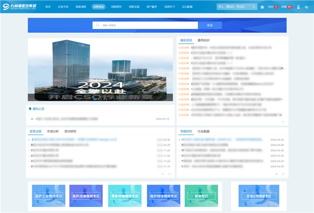Screen dimensions: 314x213
Task: Click into the large banner search input box
Action: pos(145,25)
